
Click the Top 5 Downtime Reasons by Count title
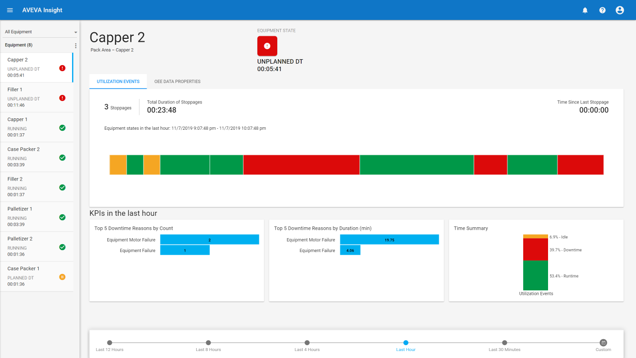pyautogui.click(x=134, y=228)
